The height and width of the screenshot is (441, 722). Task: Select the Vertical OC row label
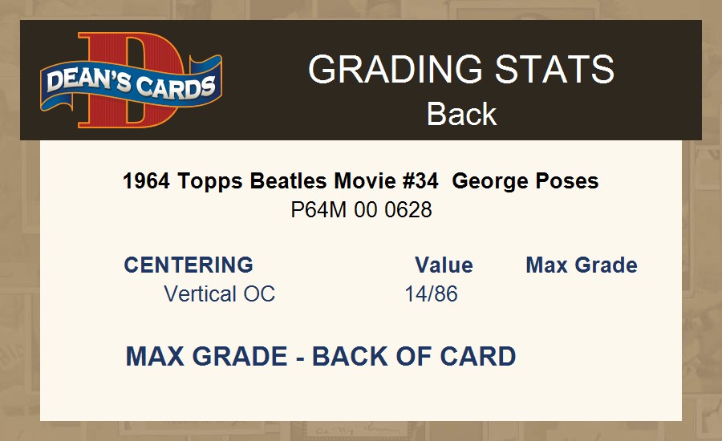219,294
